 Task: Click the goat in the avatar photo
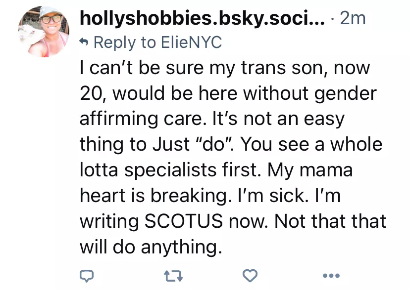[27, 35]
